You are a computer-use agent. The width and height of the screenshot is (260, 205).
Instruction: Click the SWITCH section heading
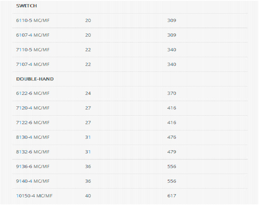[x=27, y=6]
